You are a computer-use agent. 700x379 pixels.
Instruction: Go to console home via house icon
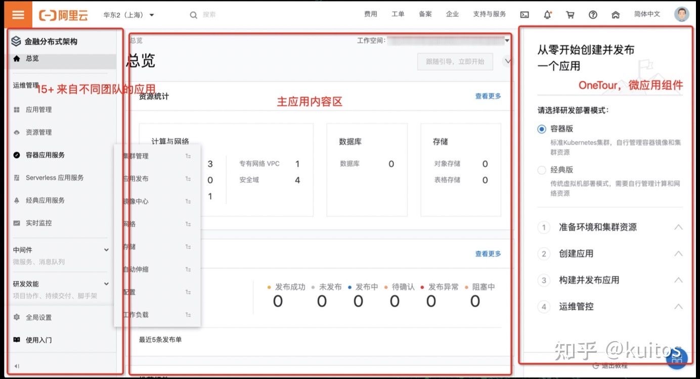click(x=616, y=15)
